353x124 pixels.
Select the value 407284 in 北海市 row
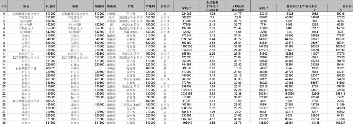pos(186,104)
